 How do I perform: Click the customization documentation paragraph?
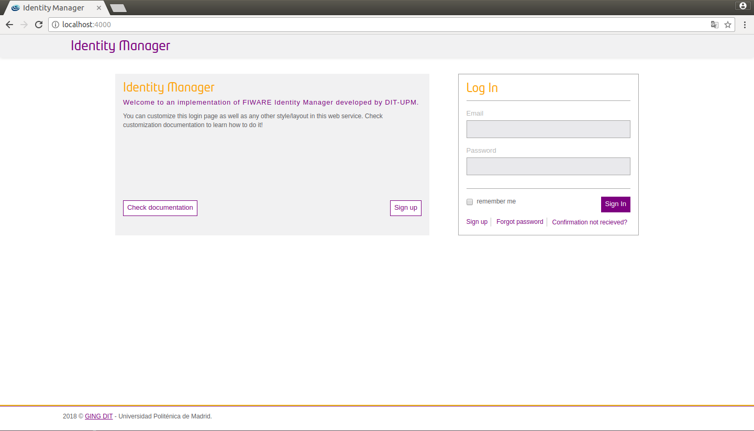pyautogui.click(x=253, y=120)
